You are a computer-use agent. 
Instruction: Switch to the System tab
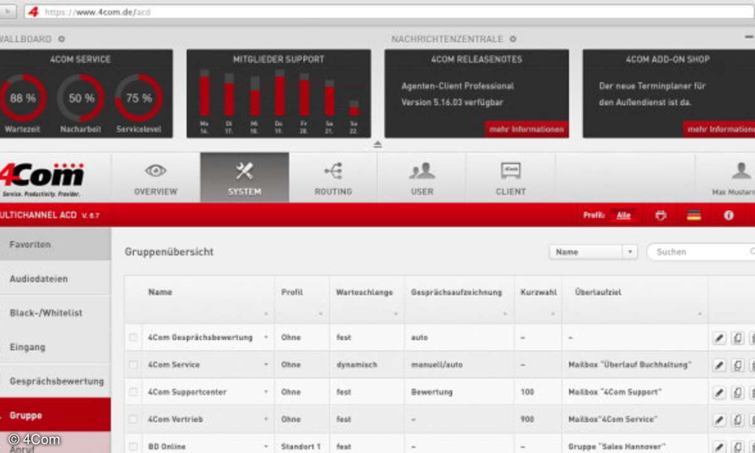click(x=244, y=178)
